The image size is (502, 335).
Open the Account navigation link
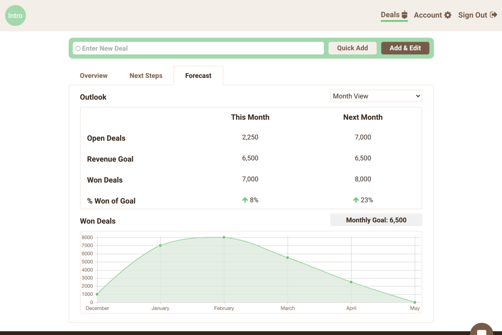[x=432, y=15]
